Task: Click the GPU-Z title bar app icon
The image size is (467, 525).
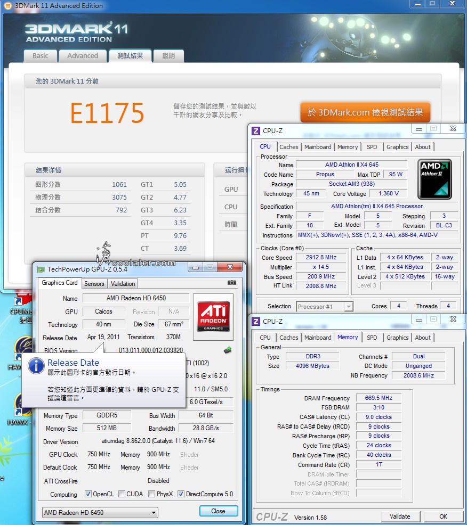Action: (x=41, y=269)
